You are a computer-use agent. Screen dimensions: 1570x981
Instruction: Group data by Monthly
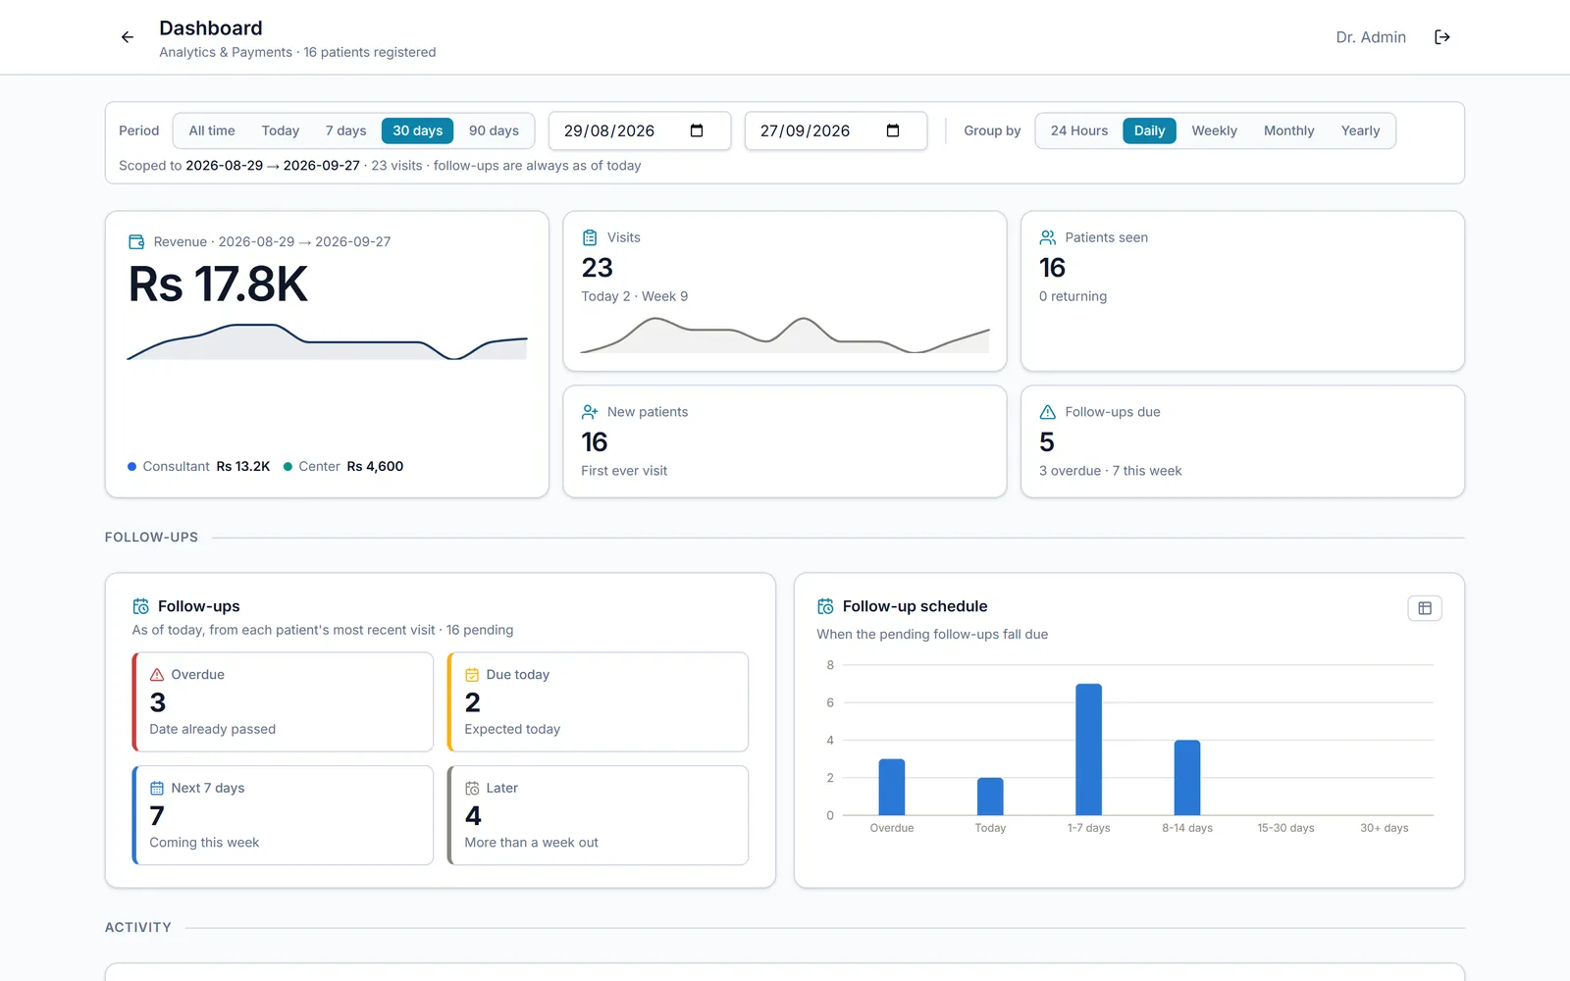click(1288, 130)
